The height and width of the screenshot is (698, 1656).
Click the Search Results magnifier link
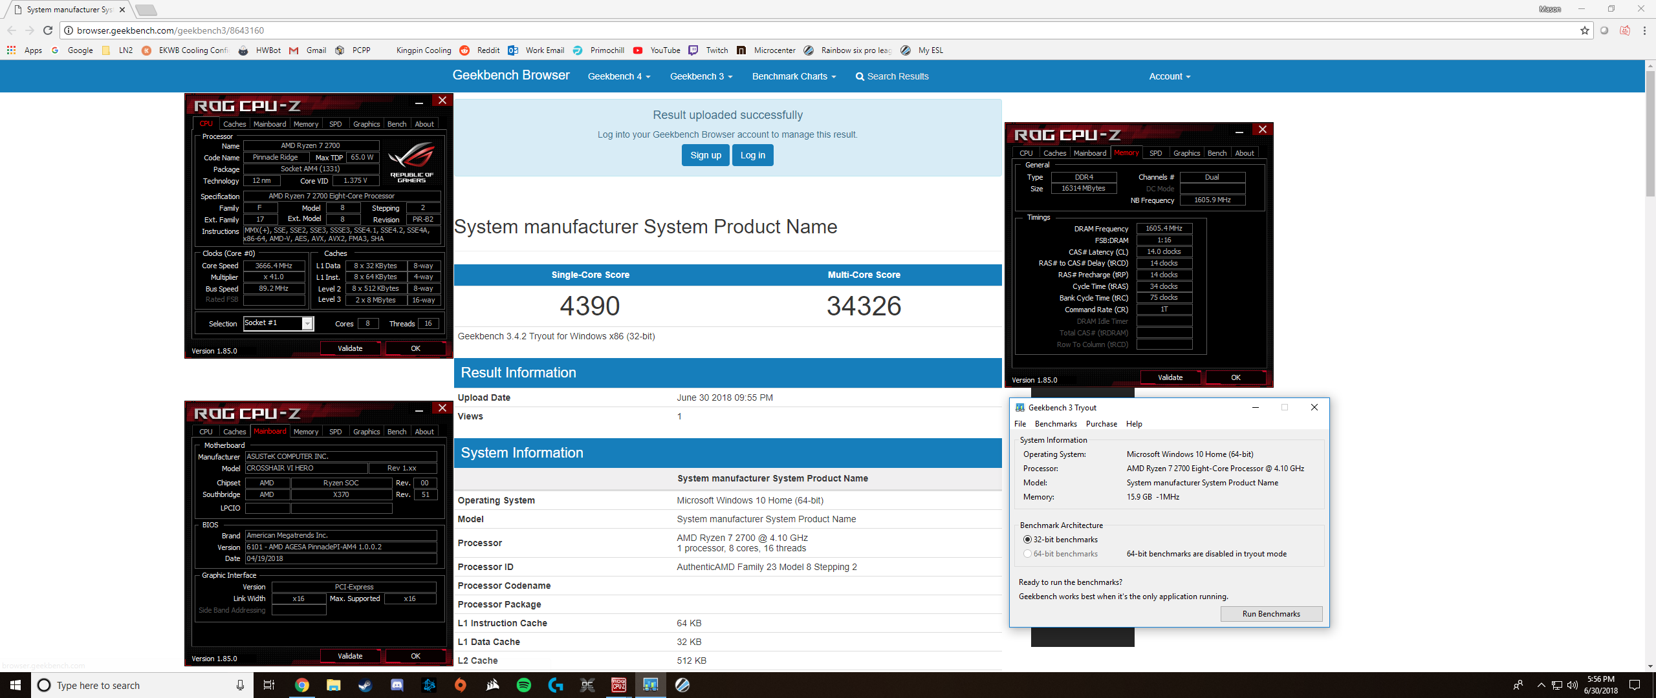892,76
